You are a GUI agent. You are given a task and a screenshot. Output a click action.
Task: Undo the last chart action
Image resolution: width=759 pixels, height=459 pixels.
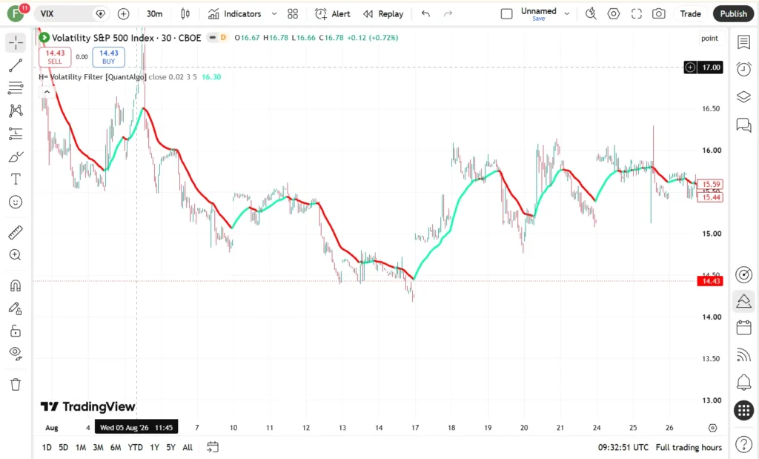(425, 14)
